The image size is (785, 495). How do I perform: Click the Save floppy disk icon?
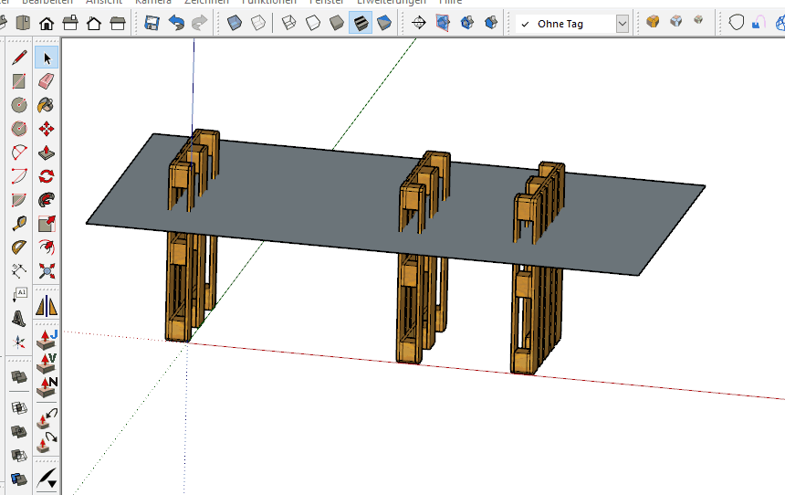coord(152,23)
